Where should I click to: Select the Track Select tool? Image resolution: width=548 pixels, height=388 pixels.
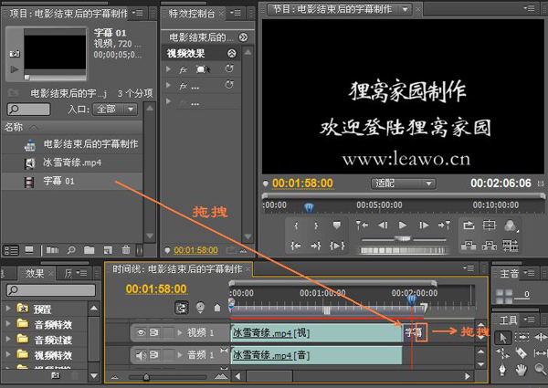(522, 338)
